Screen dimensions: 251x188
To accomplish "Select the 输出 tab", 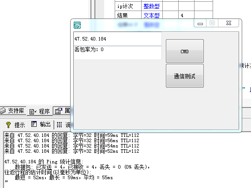I will [41, 124].
